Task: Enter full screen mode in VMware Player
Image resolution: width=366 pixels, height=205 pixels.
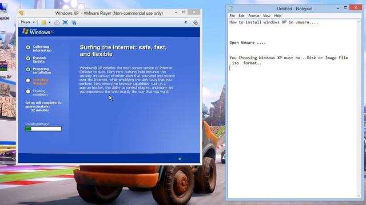Action: [x=65, y=23]
